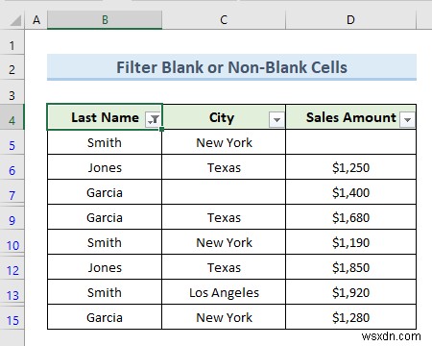Click 'Texas' in row 6
This screenshot has width=432, height=346.
coord(224,167)
